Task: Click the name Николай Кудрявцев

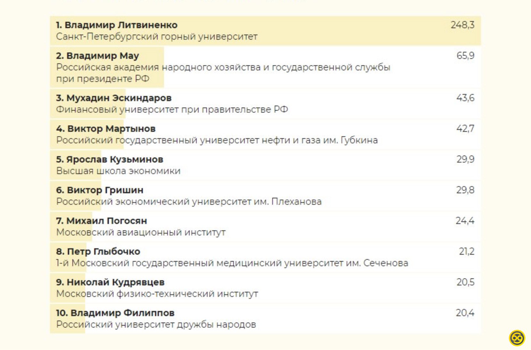Action: coord(110,282)
